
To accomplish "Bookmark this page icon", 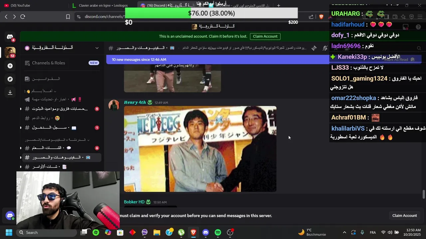I will [68, 17].
